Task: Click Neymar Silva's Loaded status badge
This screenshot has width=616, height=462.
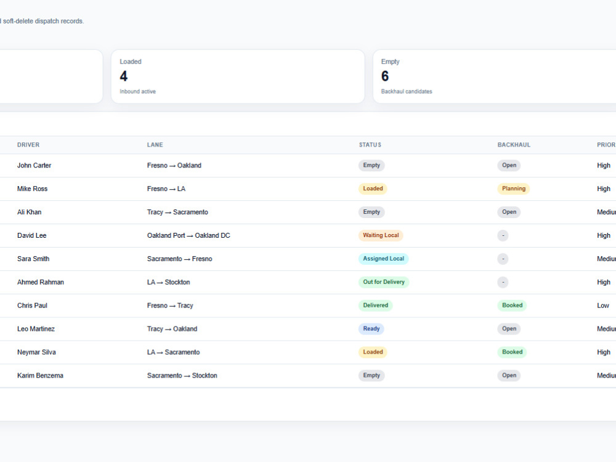Action: pyautogui.click(x=373, y=352)
